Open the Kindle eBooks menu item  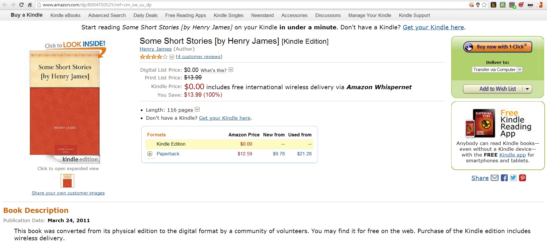(65, 15)
